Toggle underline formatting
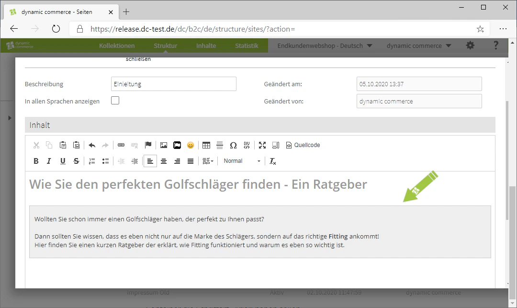Screen dimensions: 517x308 (x=63, y=161)
